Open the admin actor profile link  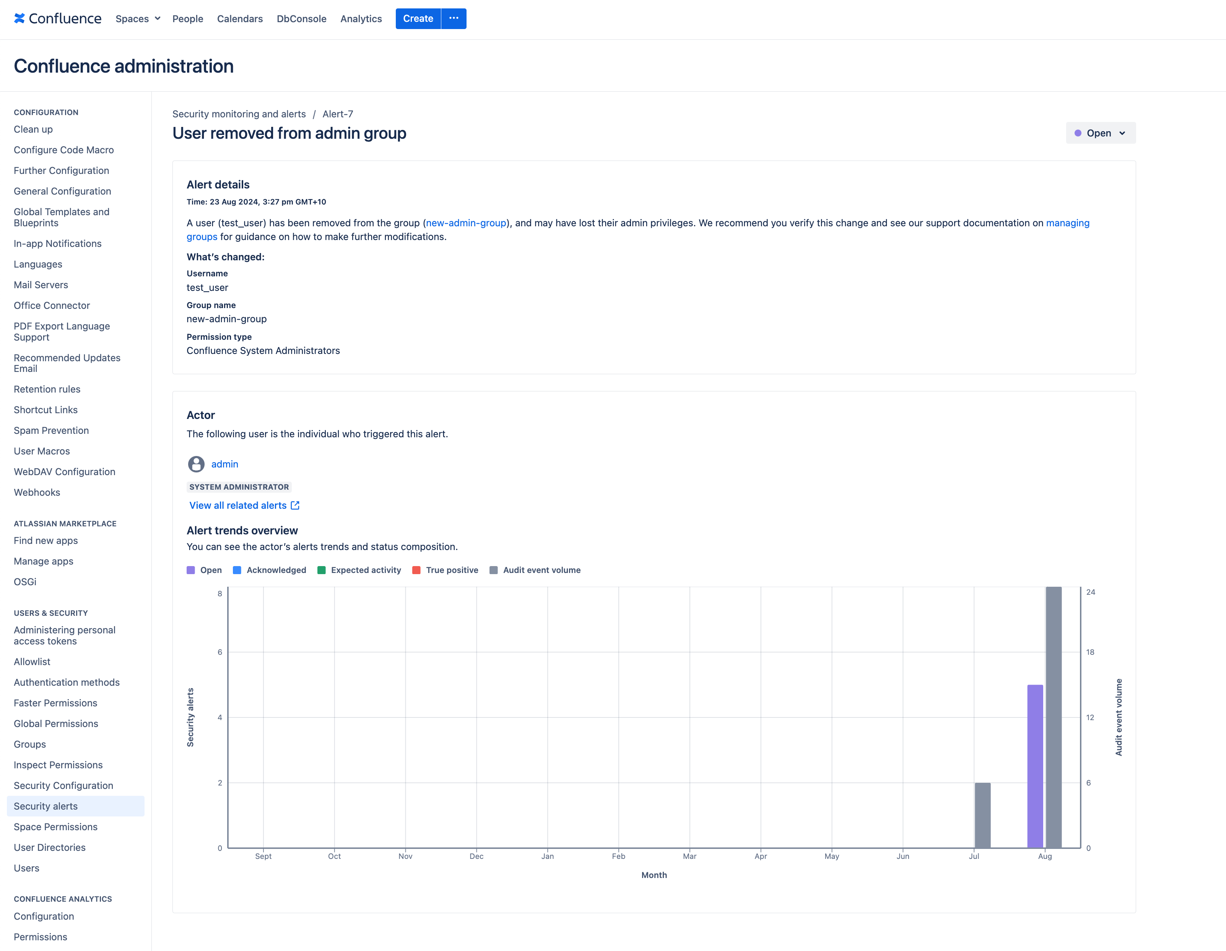click(x=224, y=464)
